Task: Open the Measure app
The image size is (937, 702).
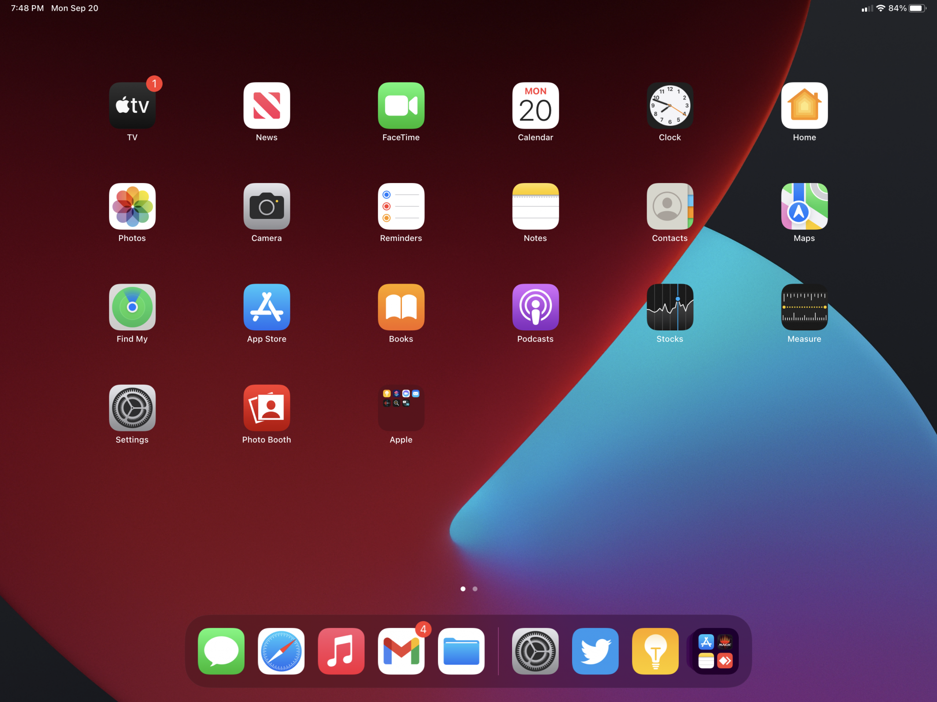Action: pos(804,307)
